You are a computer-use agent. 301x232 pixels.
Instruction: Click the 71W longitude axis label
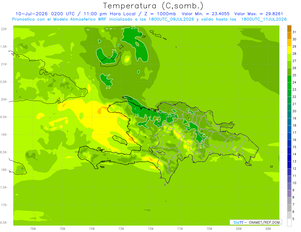(x=180, y=228)
